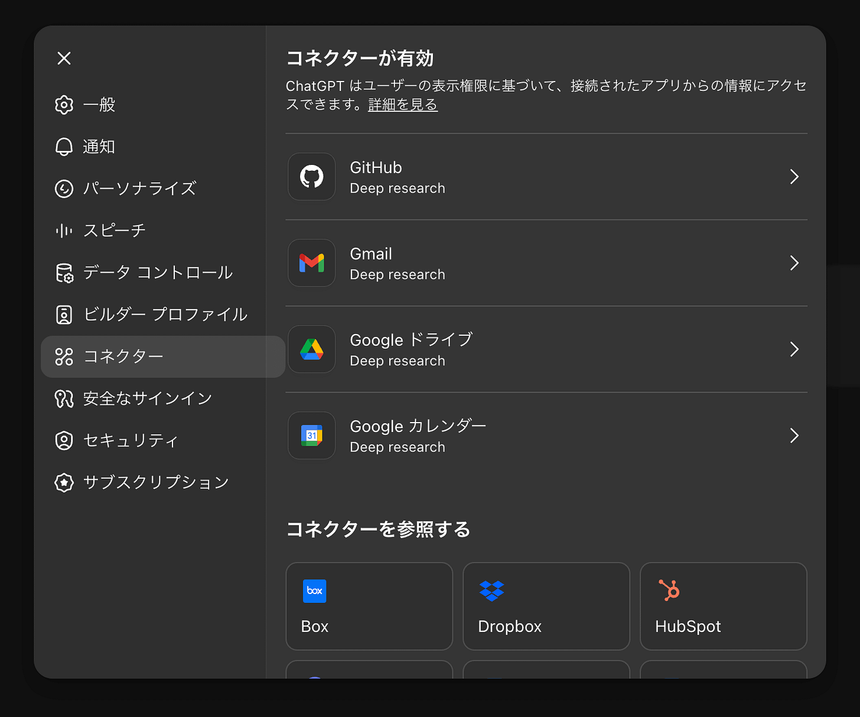Open the Box connector card
The width and height of the screenshot is (860, 717).
click(369, 606)
